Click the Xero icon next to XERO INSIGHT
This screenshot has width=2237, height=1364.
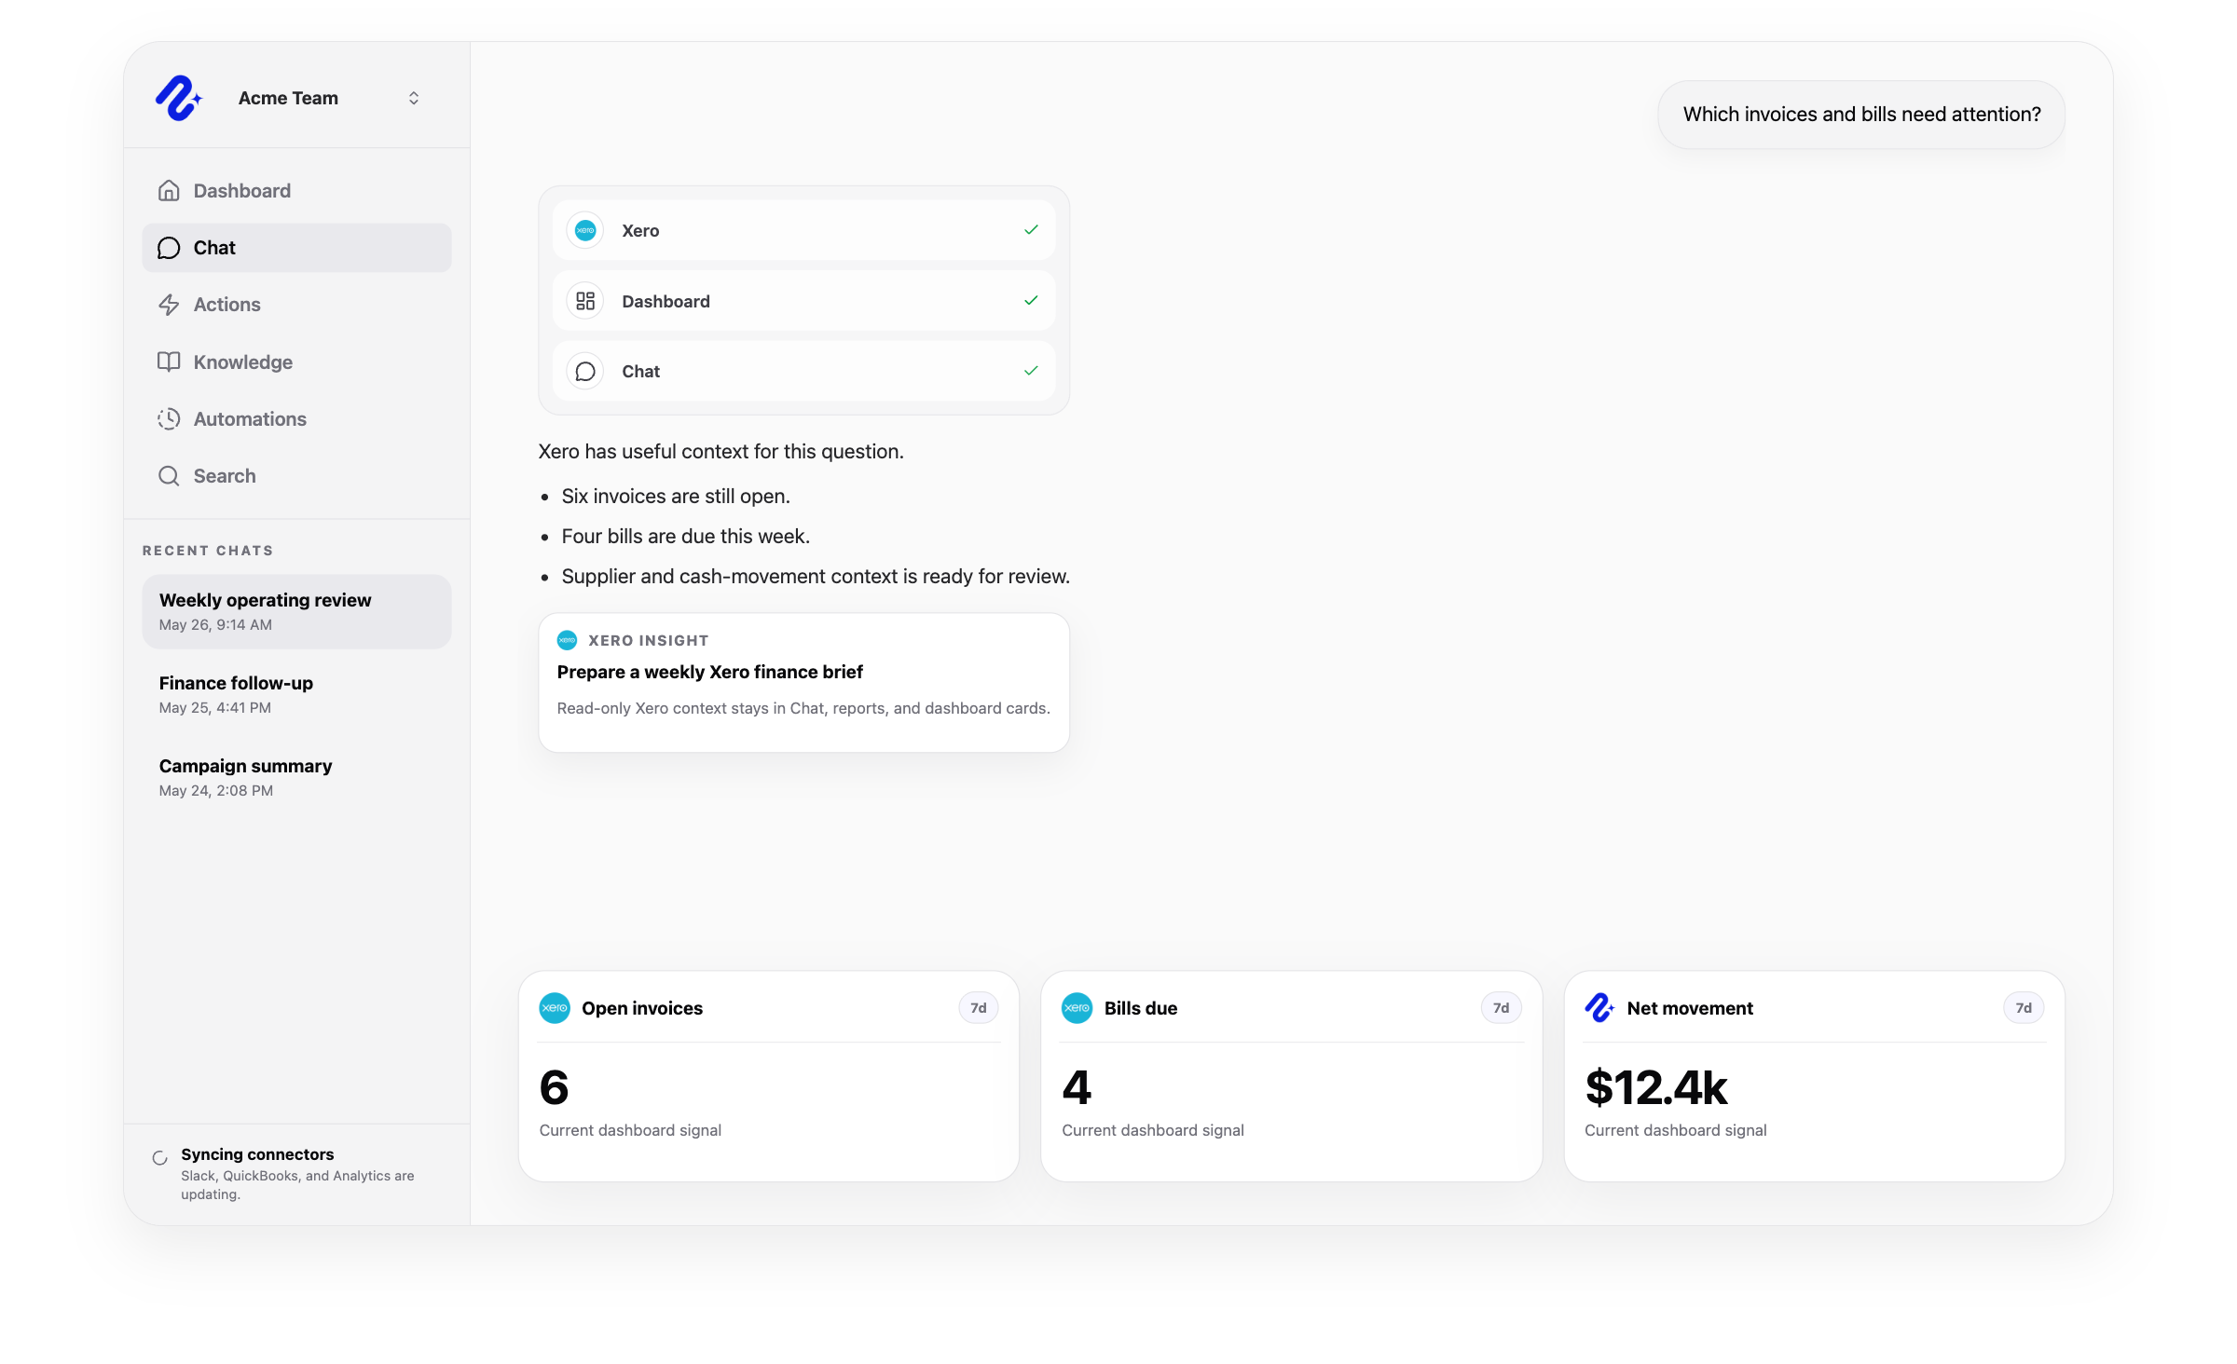(x=567, y=640)
